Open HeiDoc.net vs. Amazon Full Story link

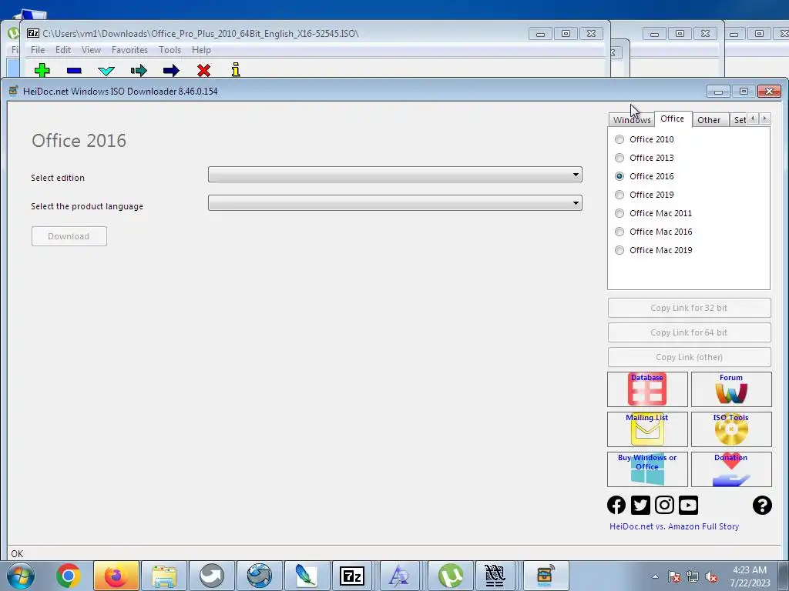[x=674, y=526]
